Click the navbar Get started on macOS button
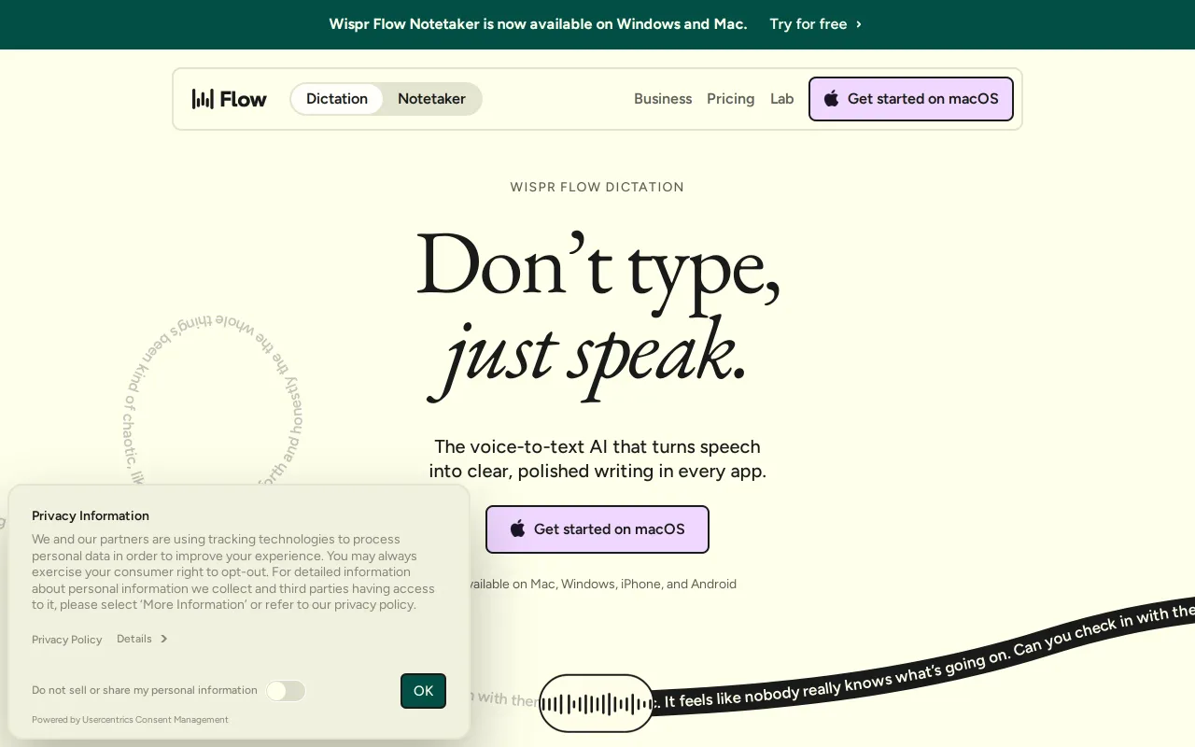 [x=911, y=99]
